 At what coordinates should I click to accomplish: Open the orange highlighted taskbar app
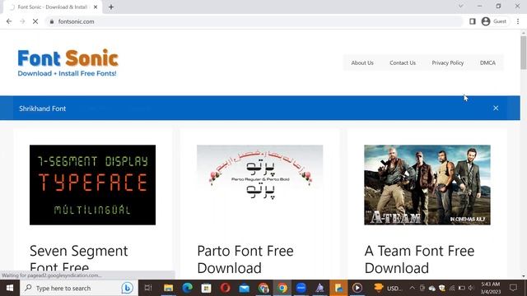click(338, 288)
